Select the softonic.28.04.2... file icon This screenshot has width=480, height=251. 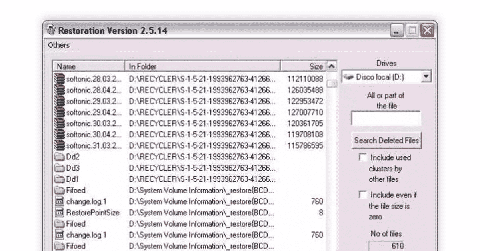(x=59, y=90)
